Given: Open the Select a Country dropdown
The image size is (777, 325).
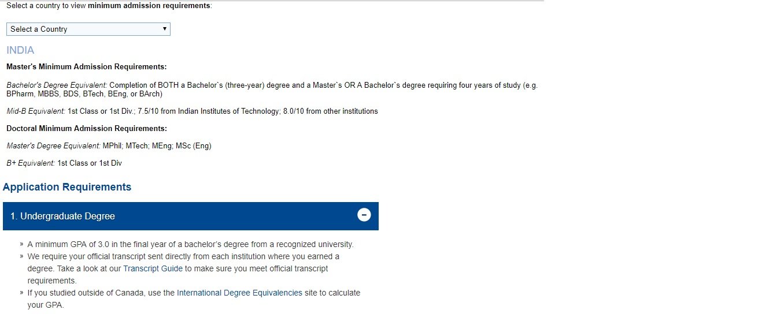Looking at the screenshot, I should click(88, 29).
